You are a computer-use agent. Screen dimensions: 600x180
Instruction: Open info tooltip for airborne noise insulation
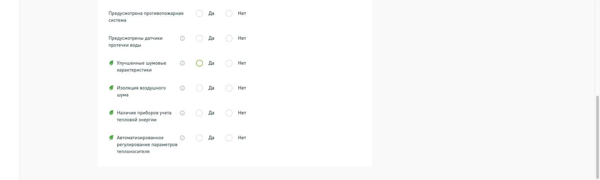tap(182, 88)
